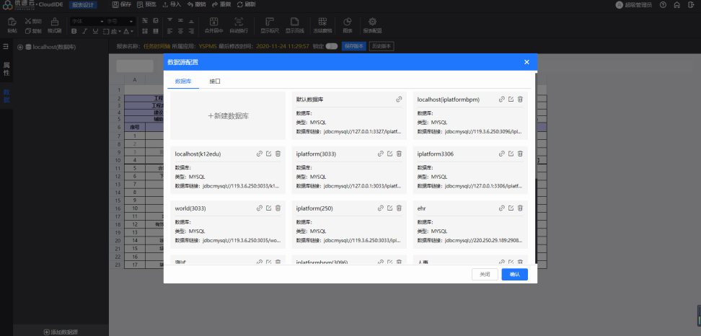Click link icon on ehr card
The height and width of the screenshot is (336, 701).
coord(502,208)
